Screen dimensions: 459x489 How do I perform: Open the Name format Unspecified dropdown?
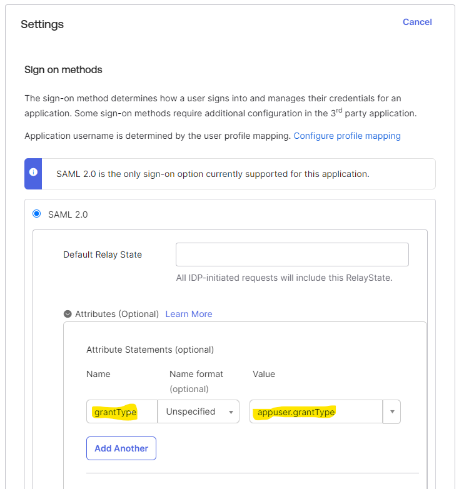point(198,411)
